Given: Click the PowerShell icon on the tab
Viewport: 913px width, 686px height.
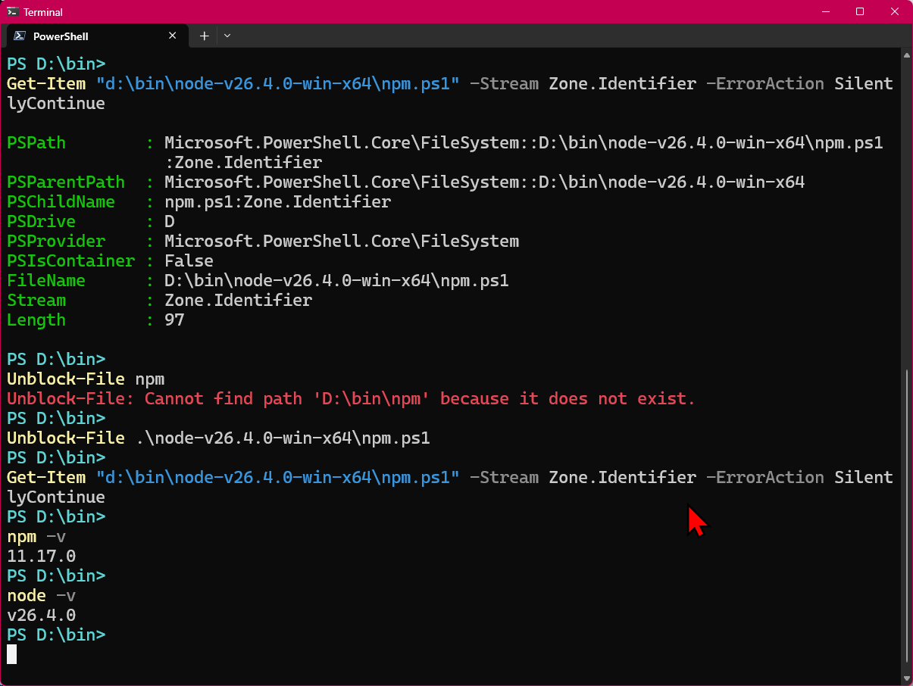Looking at the screenshot, I should pos(19,36).
